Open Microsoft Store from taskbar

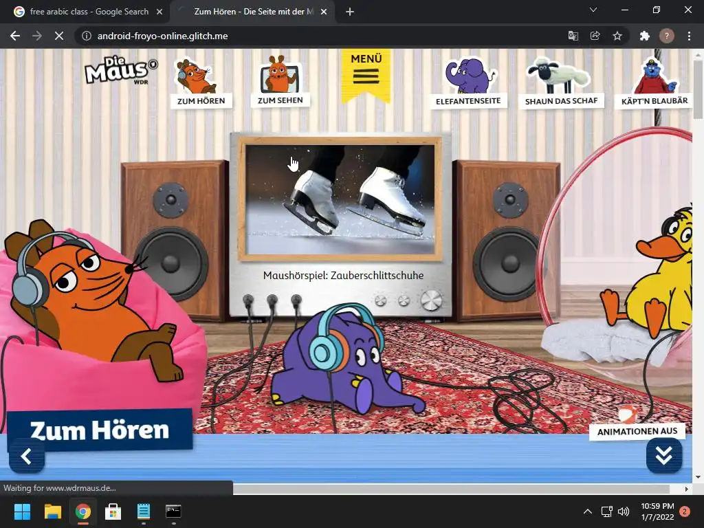tap(113, 511)
